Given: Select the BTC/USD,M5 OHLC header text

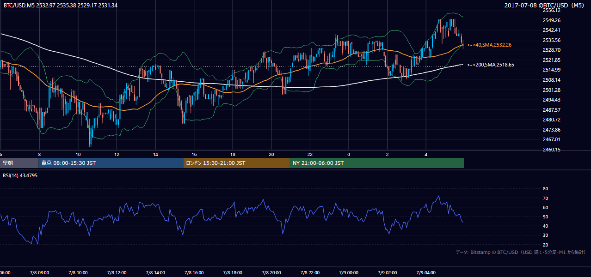Looking at the screenshot, I should click(60, 6).
